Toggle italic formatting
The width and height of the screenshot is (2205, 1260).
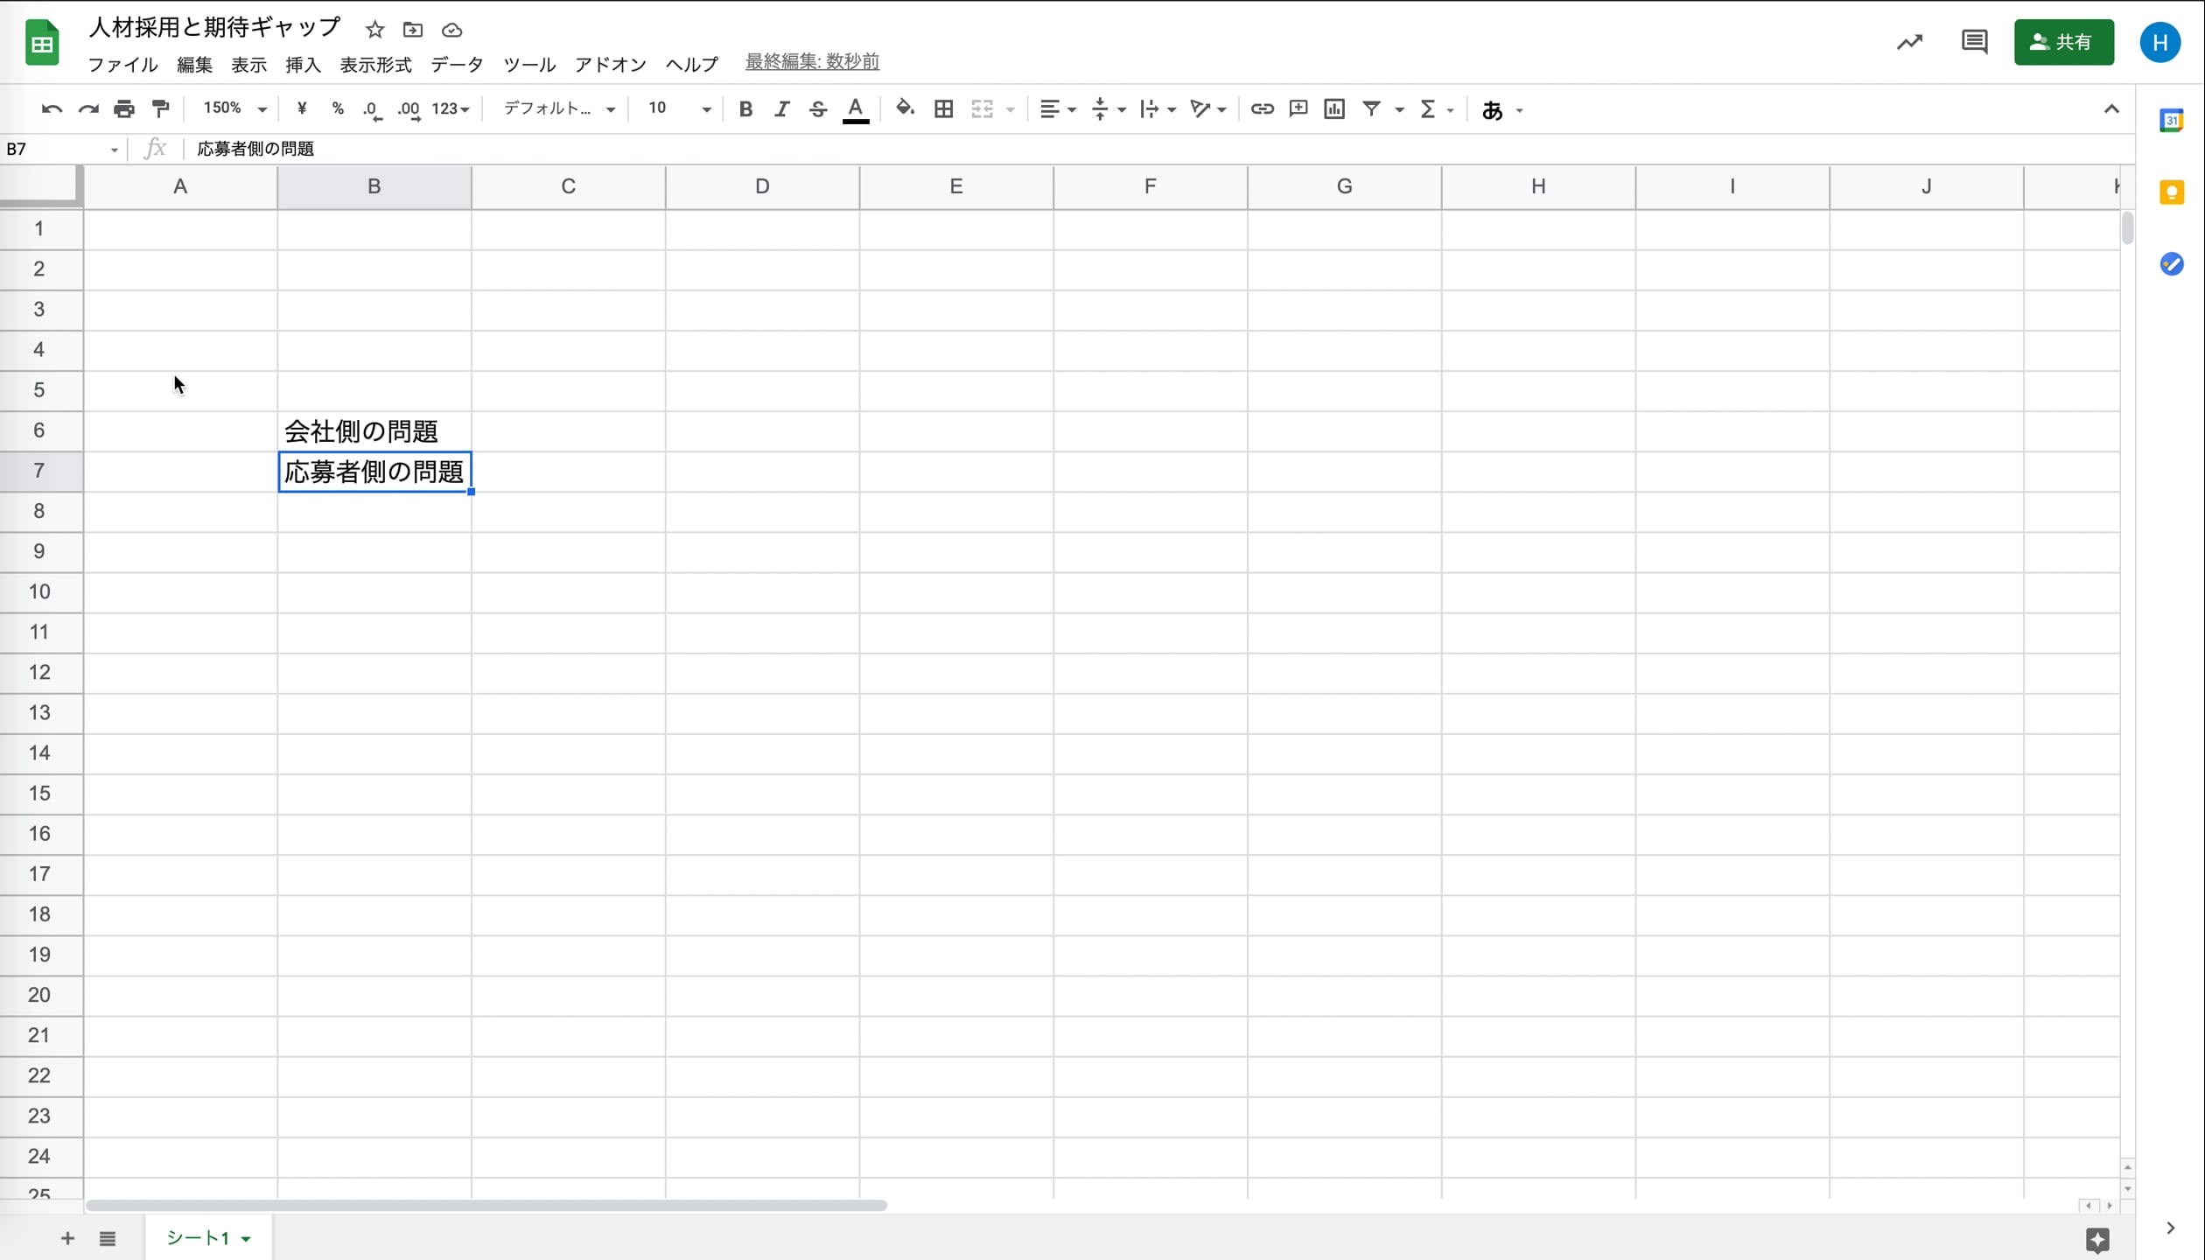coord(781,108)
